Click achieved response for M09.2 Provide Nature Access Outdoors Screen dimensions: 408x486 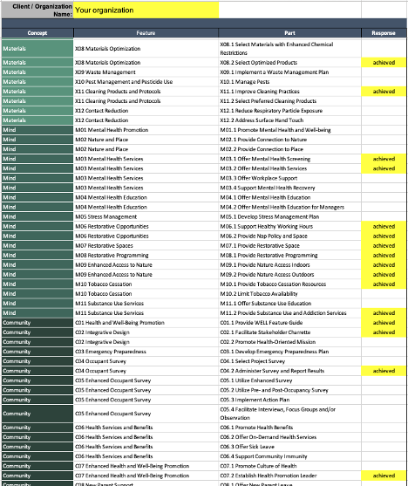tap(384, 274)
